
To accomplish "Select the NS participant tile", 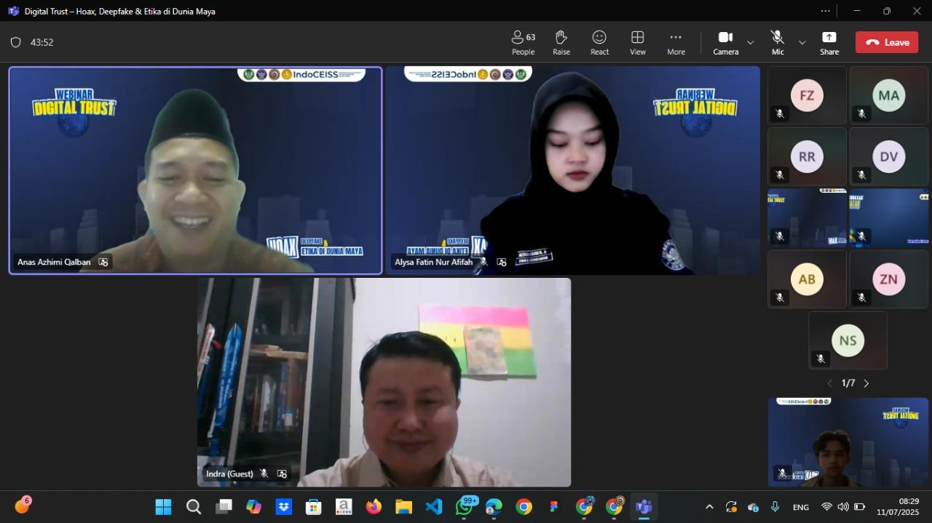I will pyautogui.click(x=848, y=340).
